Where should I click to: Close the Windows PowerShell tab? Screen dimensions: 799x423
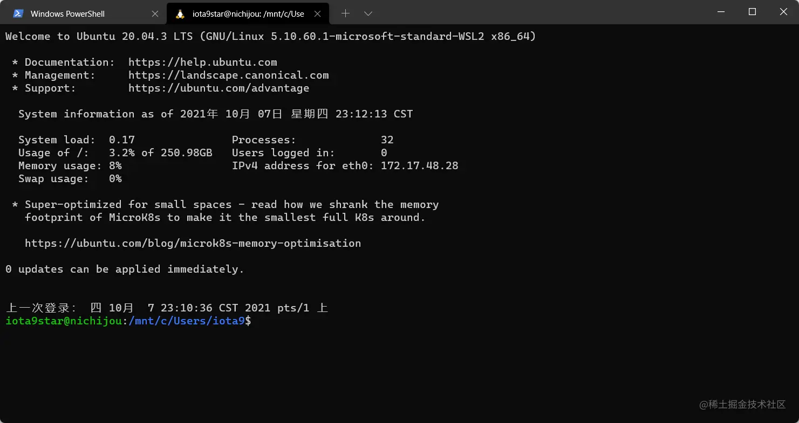coord(155,14)
